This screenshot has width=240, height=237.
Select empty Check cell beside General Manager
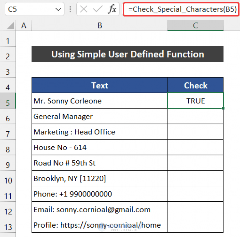coord(196,116)
